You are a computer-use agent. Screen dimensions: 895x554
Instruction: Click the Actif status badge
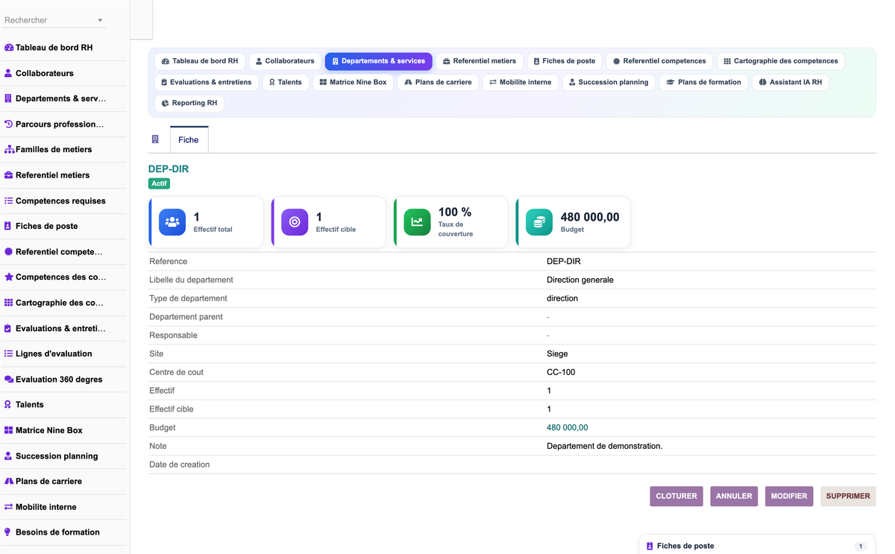tap(159, 183)
